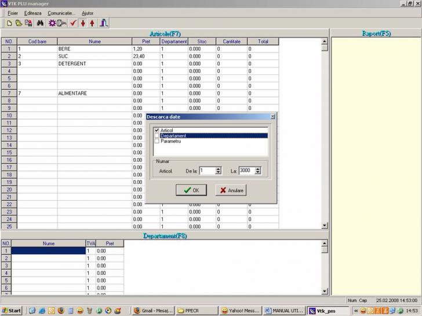Click the Articole(F7) panel title
This screenshot has width=422, height=316.
(x=165, y=34)
